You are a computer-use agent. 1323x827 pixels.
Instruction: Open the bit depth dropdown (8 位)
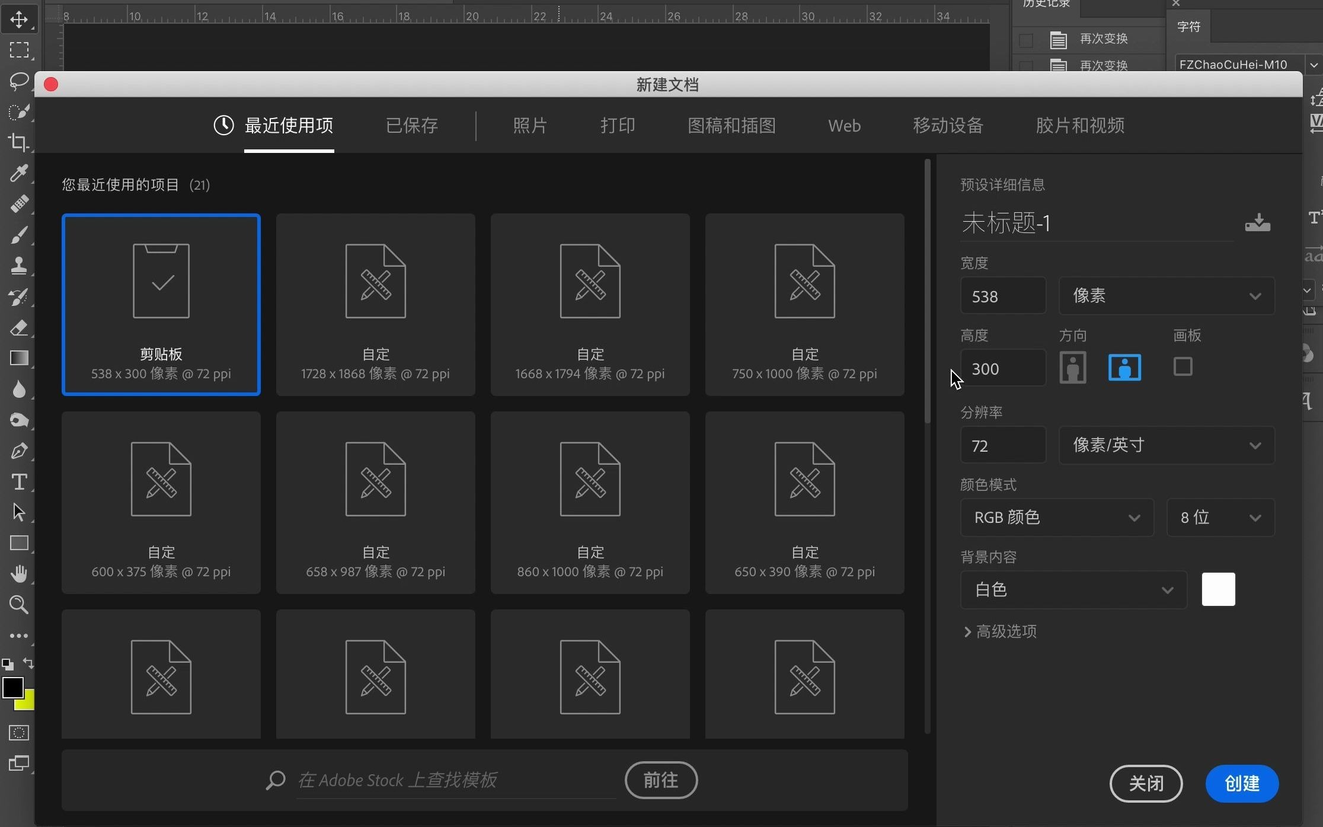[x=1220, y=518]
